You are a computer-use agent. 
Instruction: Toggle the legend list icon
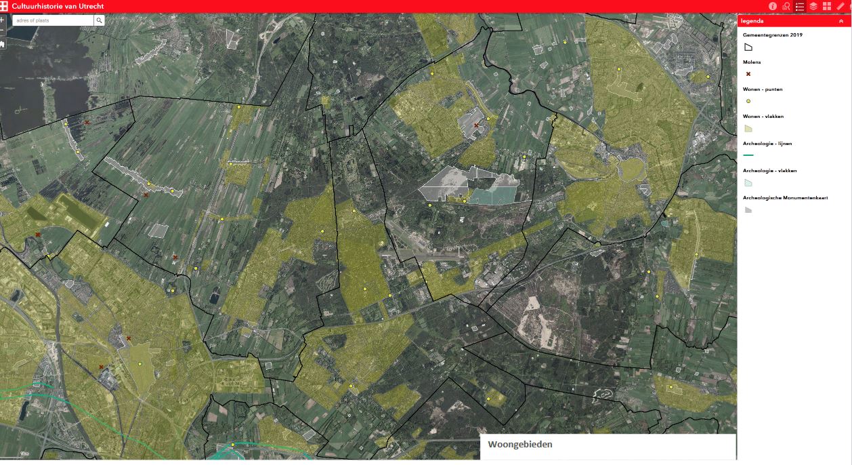pyautogui.click(x=800, y=6)
